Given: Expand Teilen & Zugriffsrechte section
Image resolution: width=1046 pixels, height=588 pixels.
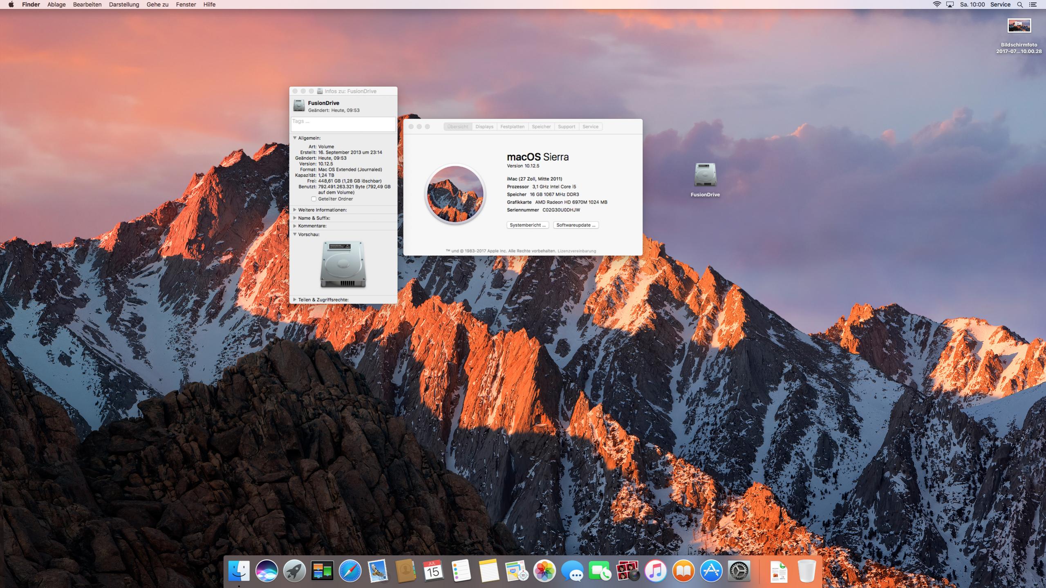Looking at the screenshot, I should [x=295, y=300].
